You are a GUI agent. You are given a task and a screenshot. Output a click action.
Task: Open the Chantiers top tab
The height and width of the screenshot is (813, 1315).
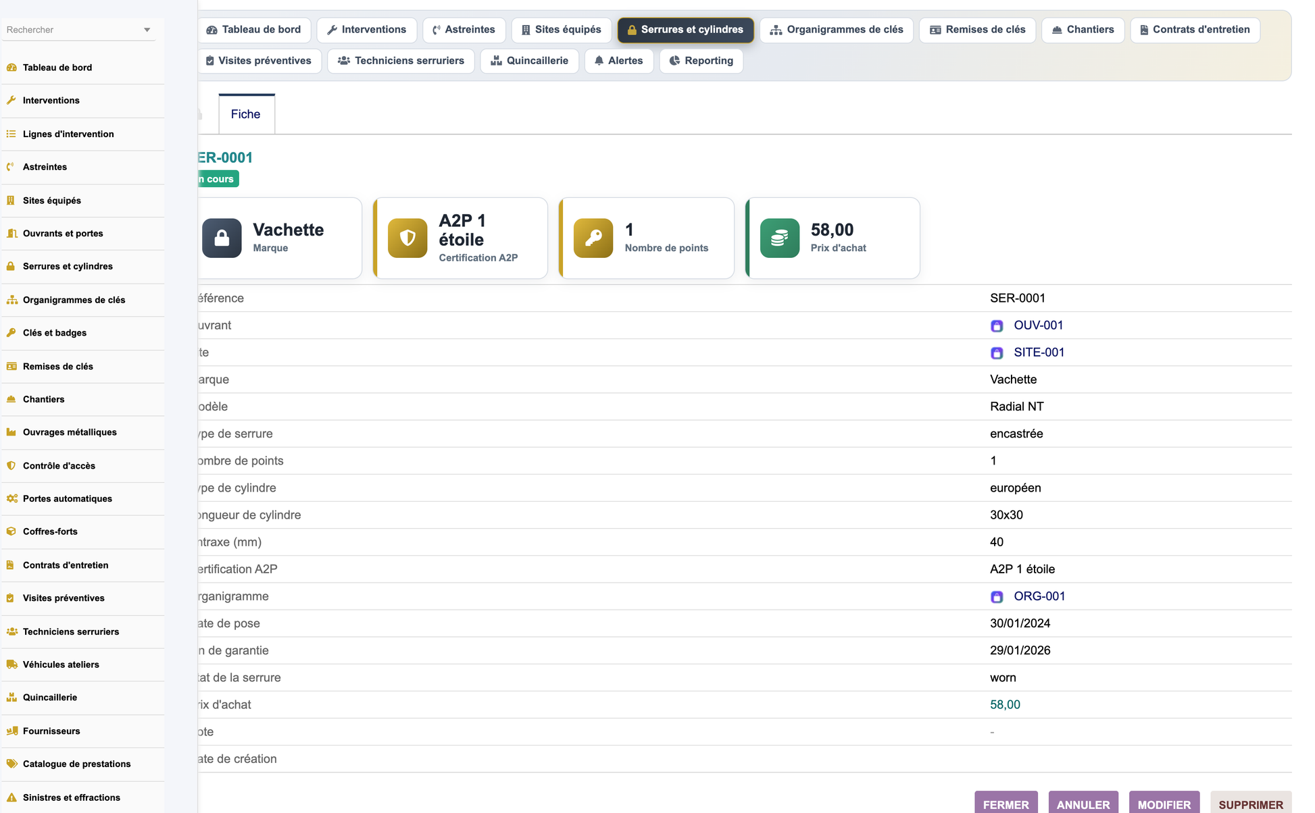1083,30
